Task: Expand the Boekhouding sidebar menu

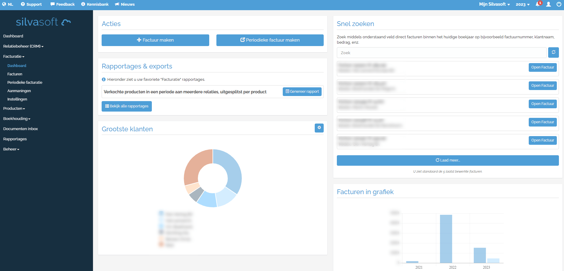Action: click(17, 118)
